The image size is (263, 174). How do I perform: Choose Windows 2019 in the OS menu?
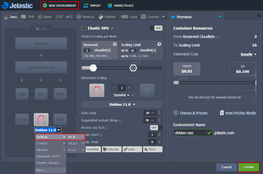[x=51, y=156]
